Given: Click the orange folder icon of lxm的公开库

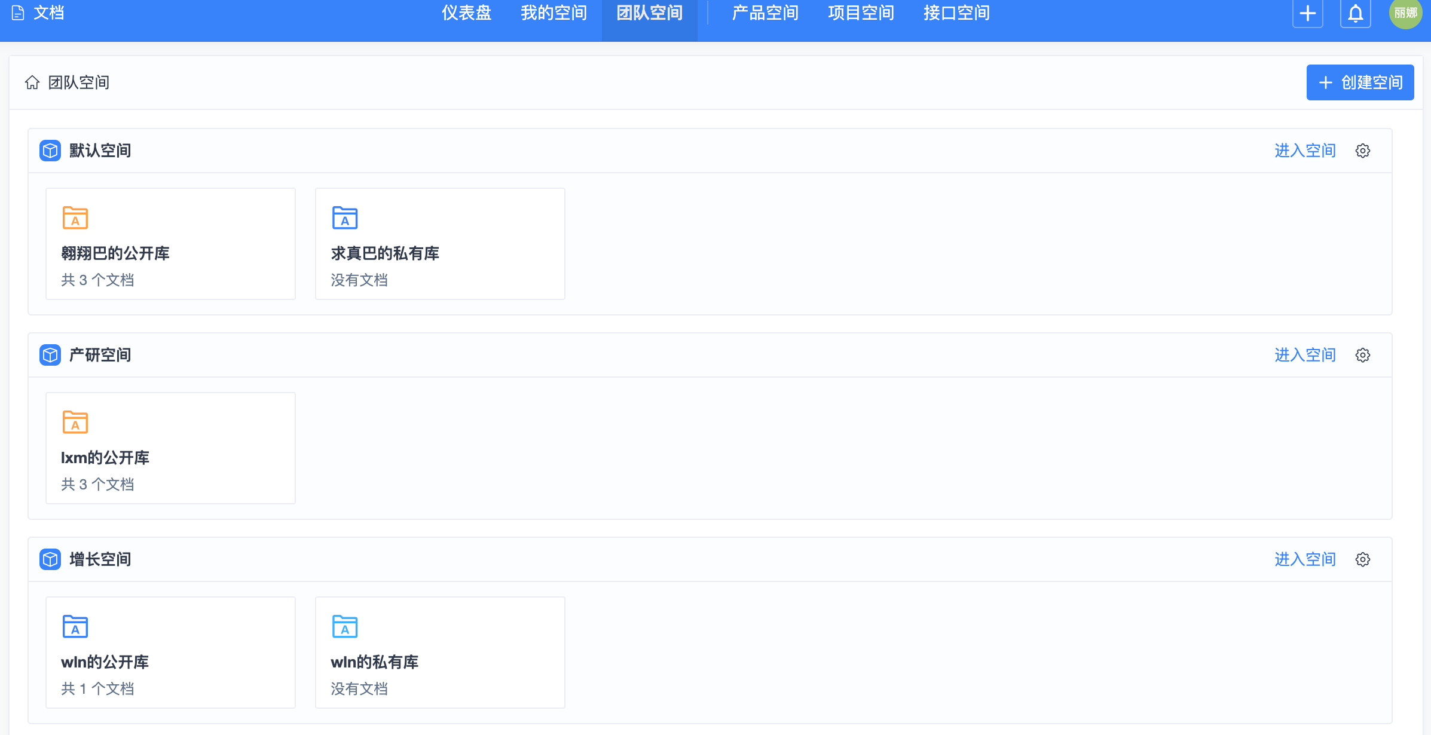Looking at the screenshot, I should click(x=75, y=422).
